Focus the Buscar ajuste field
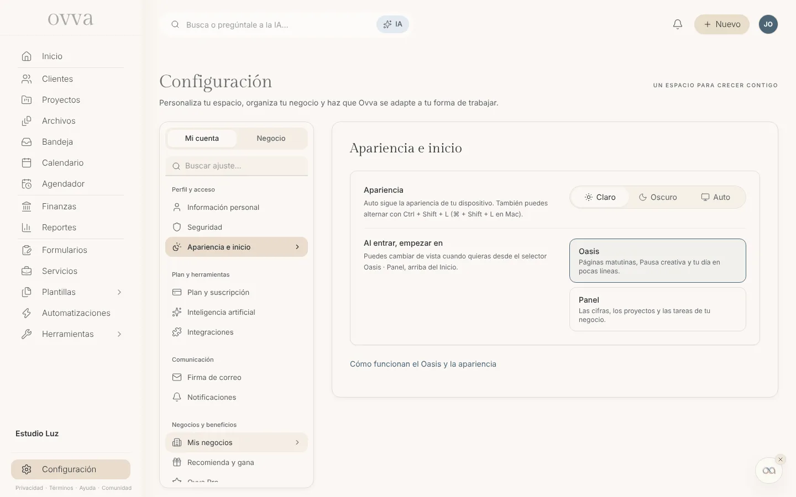This screenshot has width=796, height=497. coord(237,166)
